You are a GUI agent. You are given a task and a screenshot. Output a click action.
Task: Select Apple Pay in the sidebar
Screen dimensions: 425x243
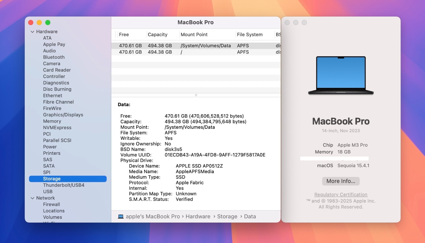click(54, 44)
